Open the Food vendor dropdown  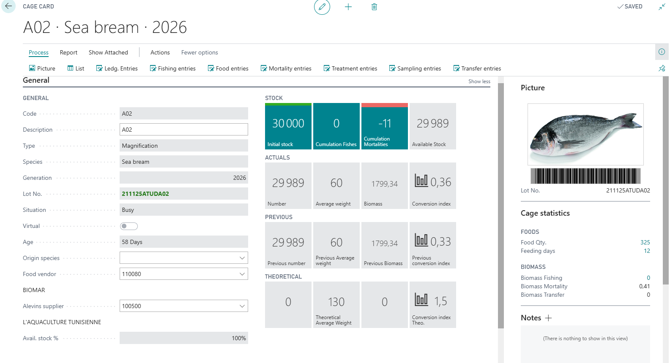coord(242,274)
